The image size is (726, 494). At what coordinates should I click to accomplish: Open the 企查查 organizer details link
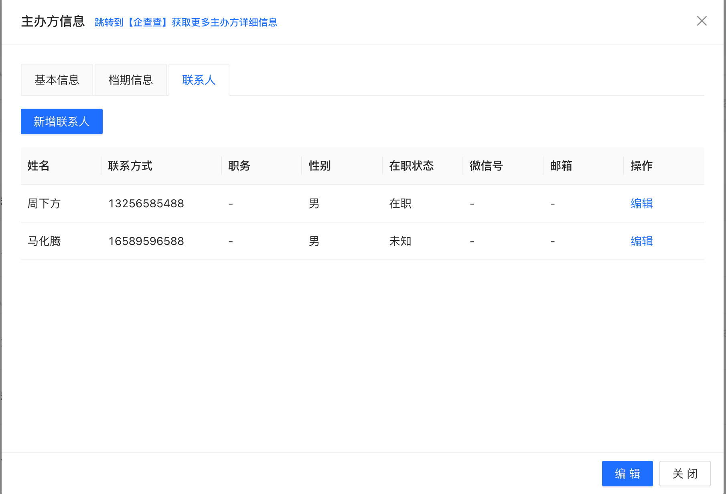[x=186, y=22]
